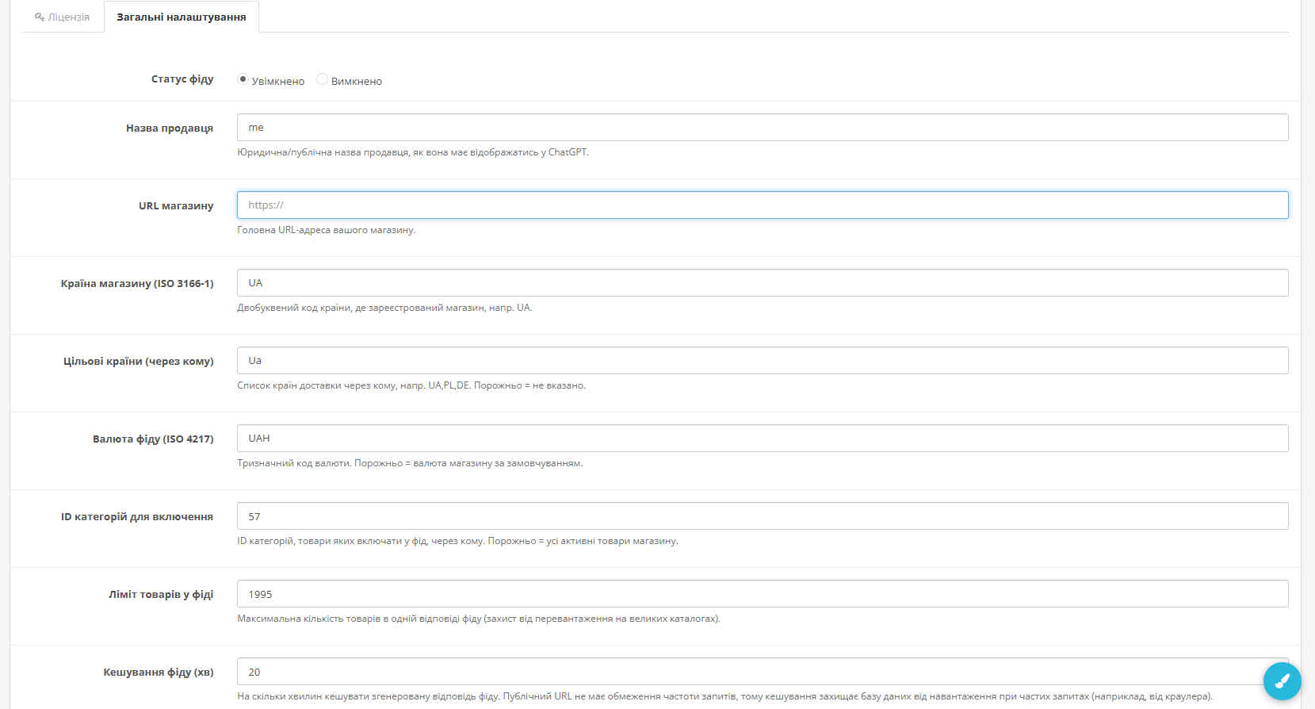Click the Валюта фіду UAH field

click(x=763, y=439)
